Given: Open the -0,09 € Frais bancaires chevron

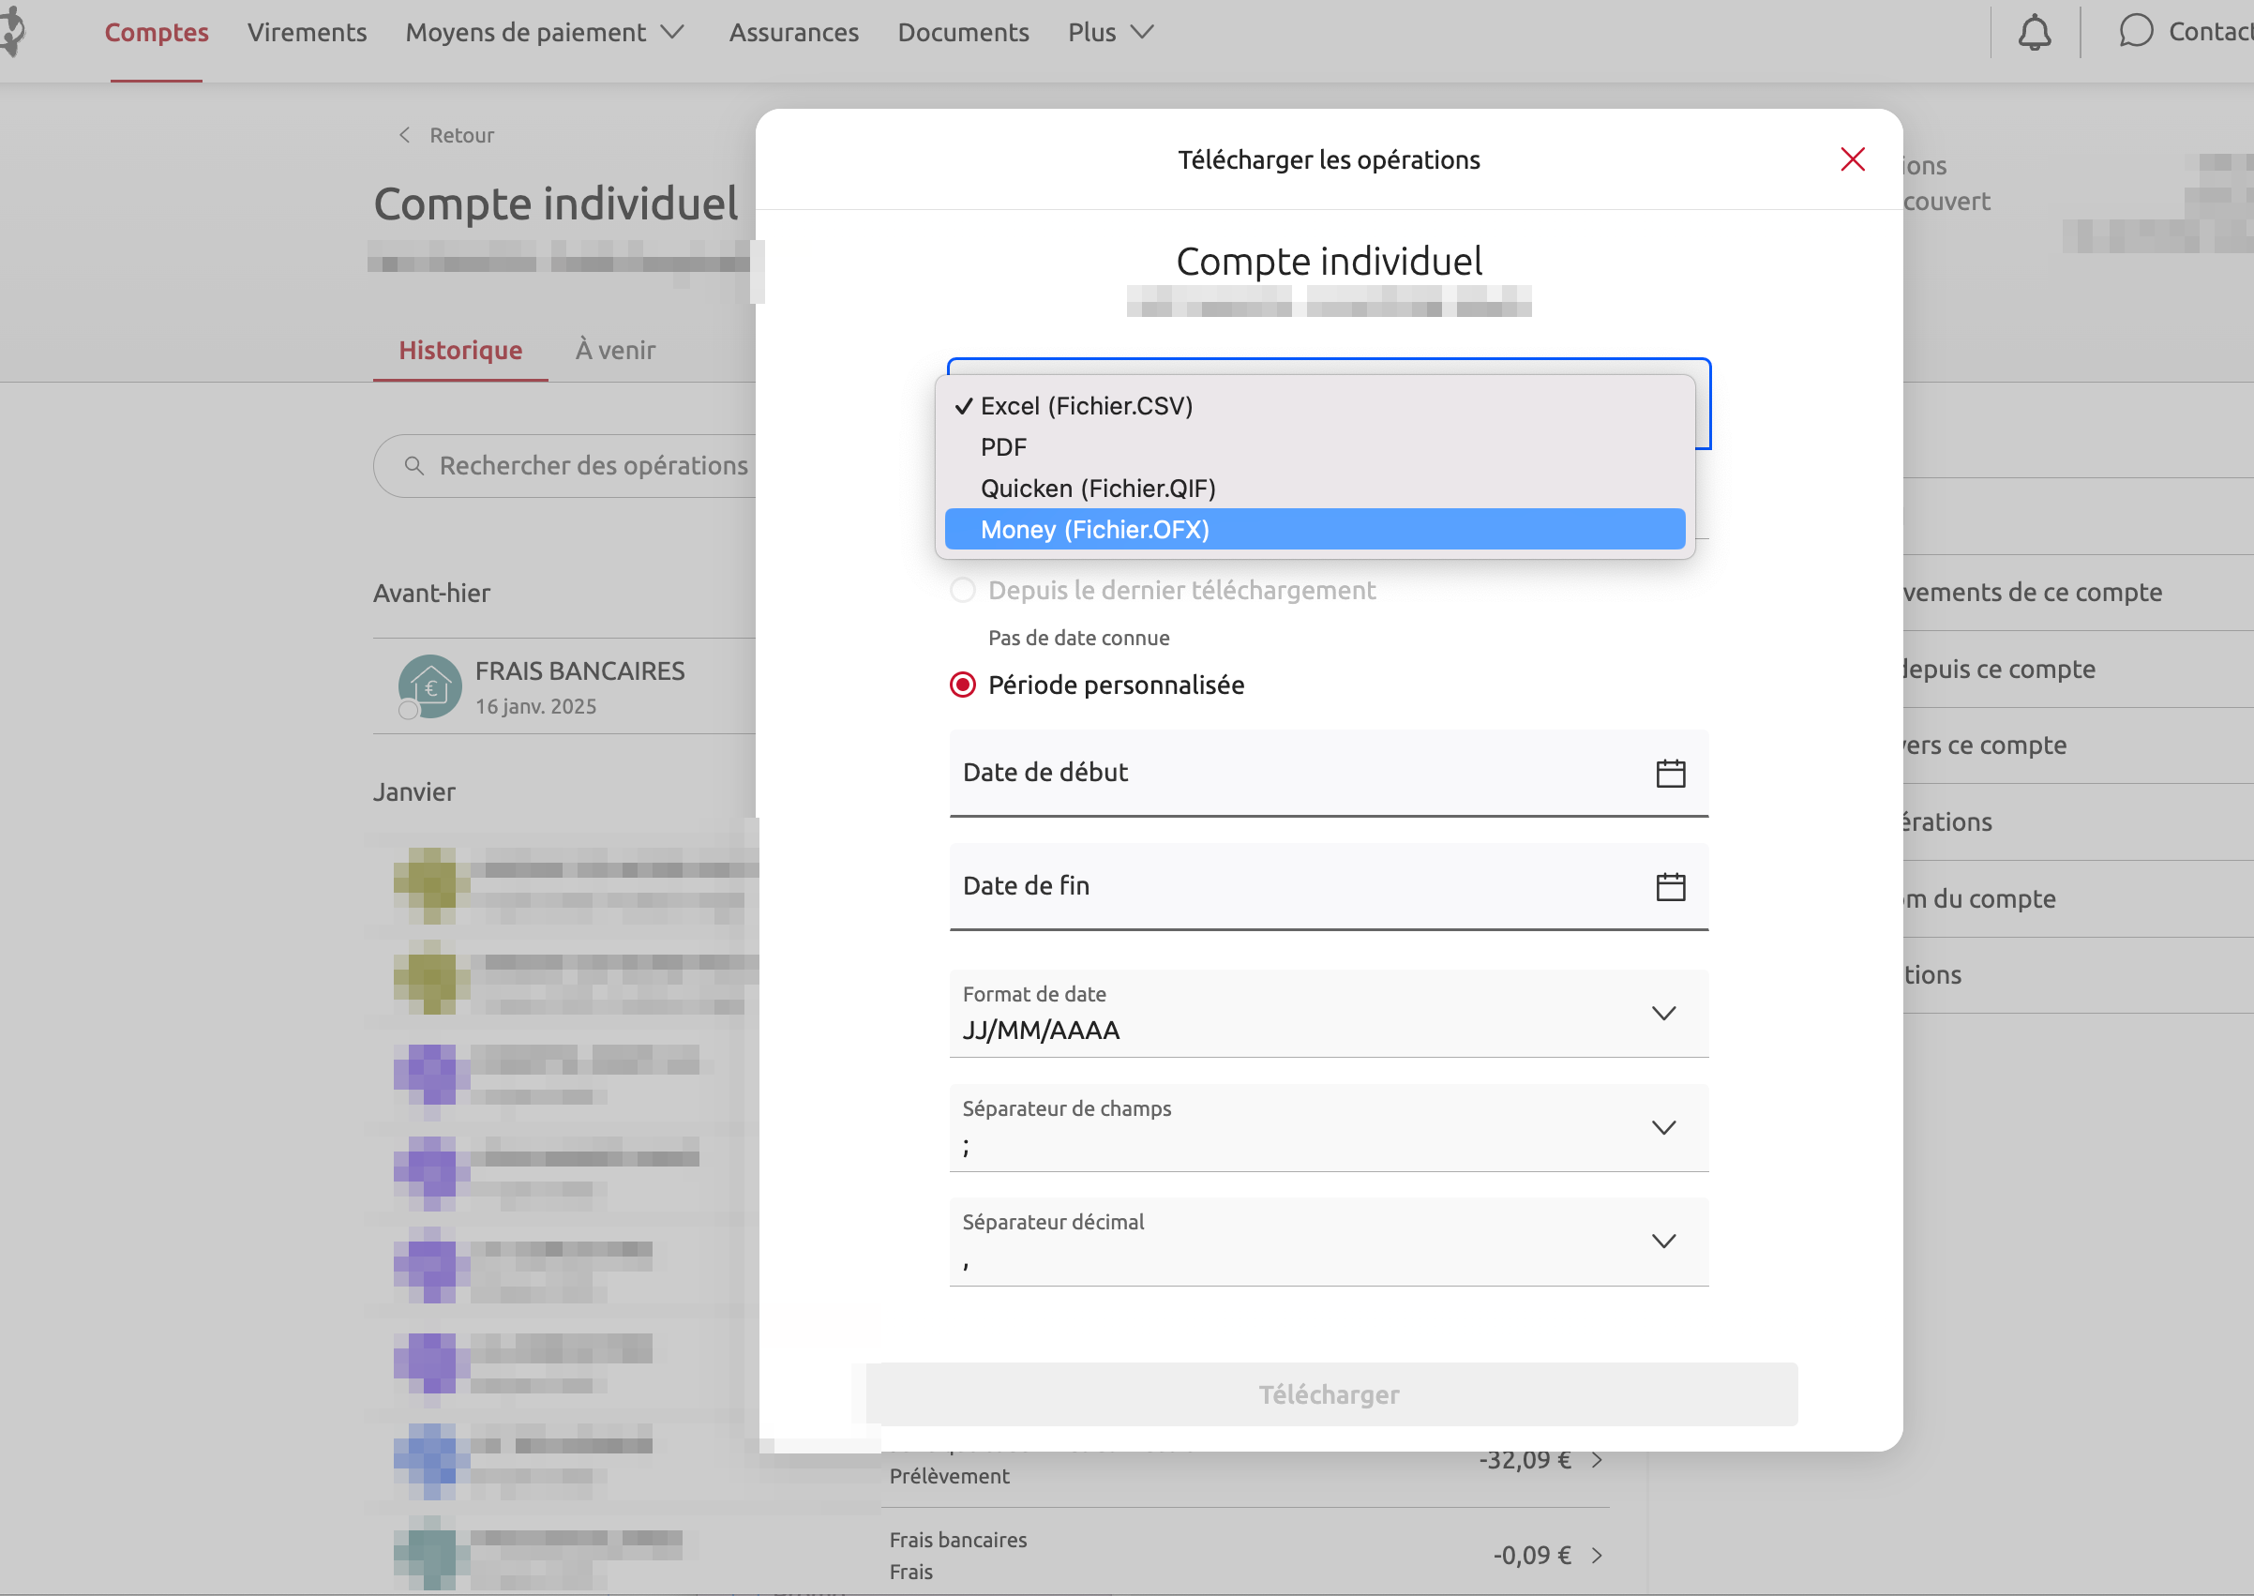Looking at the screenshot, I should coord(1597,1555).
